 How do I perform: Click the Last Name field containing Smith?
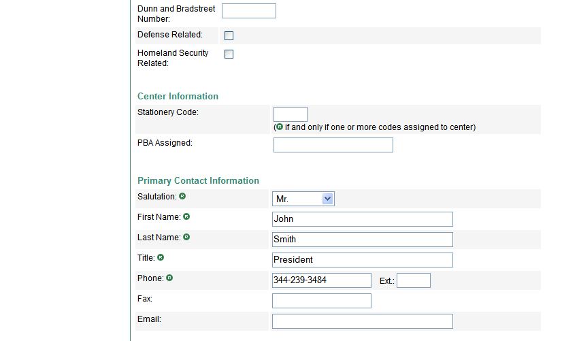point(363,240)
